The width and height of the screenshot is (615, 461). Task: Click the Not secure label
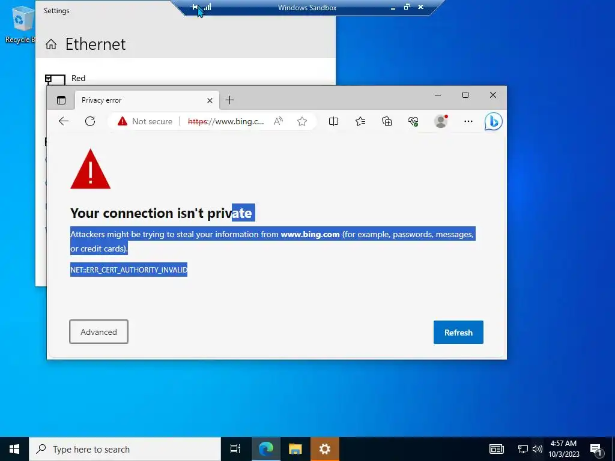point(152,121)
